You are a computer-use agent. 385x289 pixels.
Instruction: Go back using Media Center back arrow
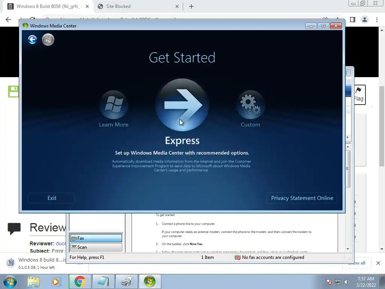pos(32,40)
